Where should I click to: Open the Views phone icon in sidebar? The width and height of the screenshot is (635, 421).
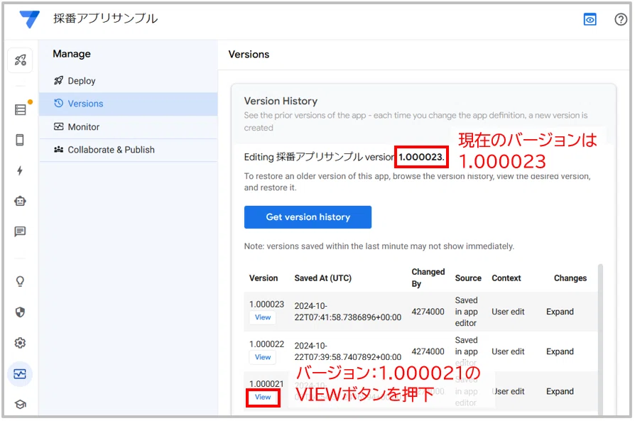pyautogui.click(x=20, y=140)
